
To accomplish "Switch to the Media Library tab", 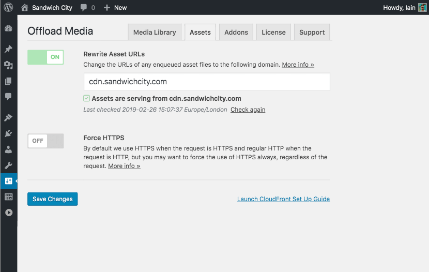I will (155, 32).
